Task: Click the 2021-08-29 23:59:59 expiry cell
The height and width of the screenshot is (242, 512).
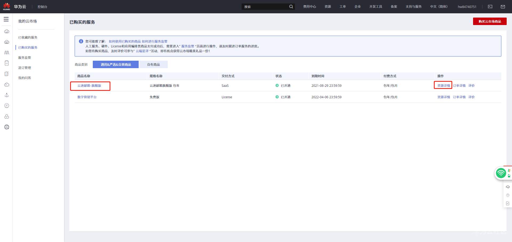Action: pos(326,86)
